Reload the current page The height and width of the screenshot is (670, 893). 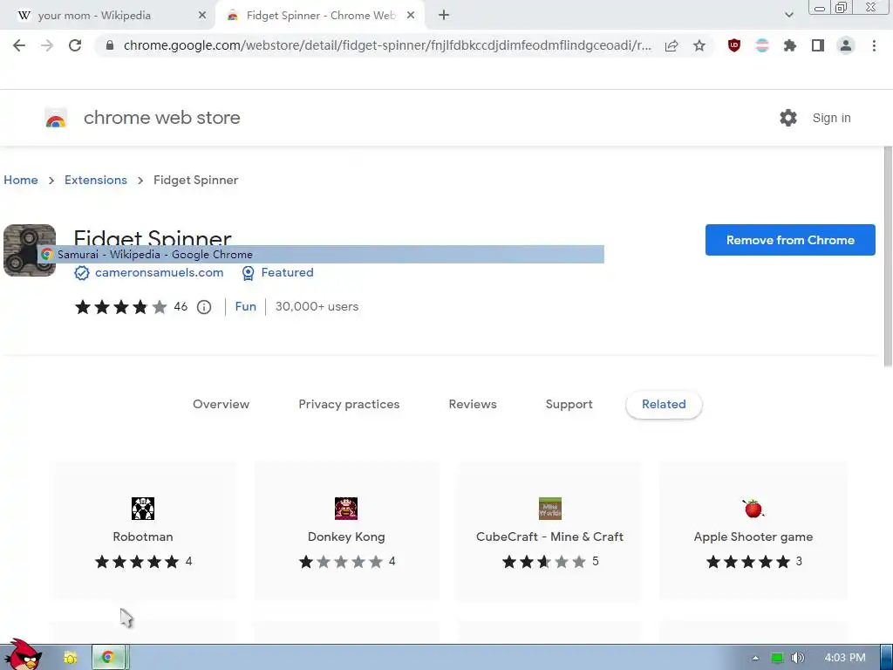coord(75,45)
